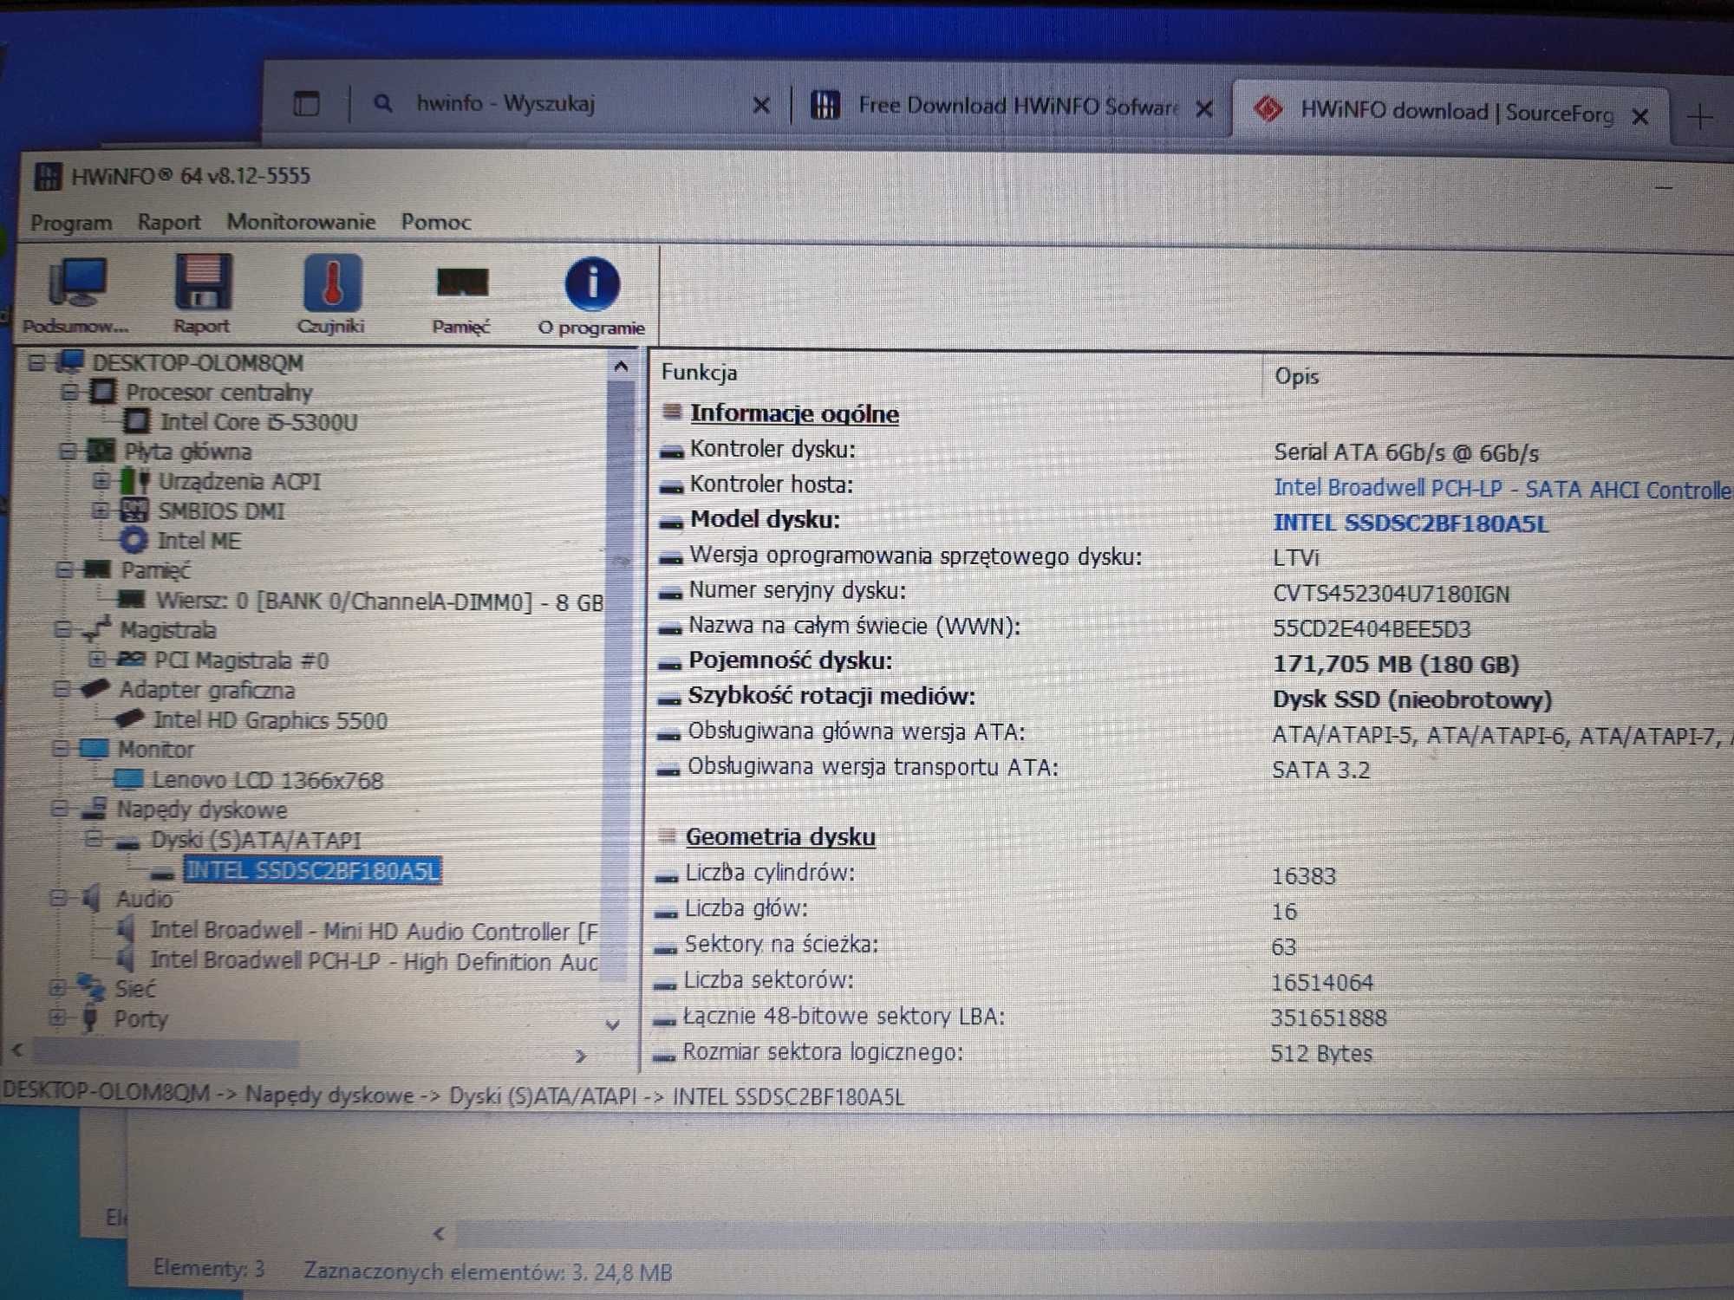Expand the Porty tree node

tap(57, 1017)
